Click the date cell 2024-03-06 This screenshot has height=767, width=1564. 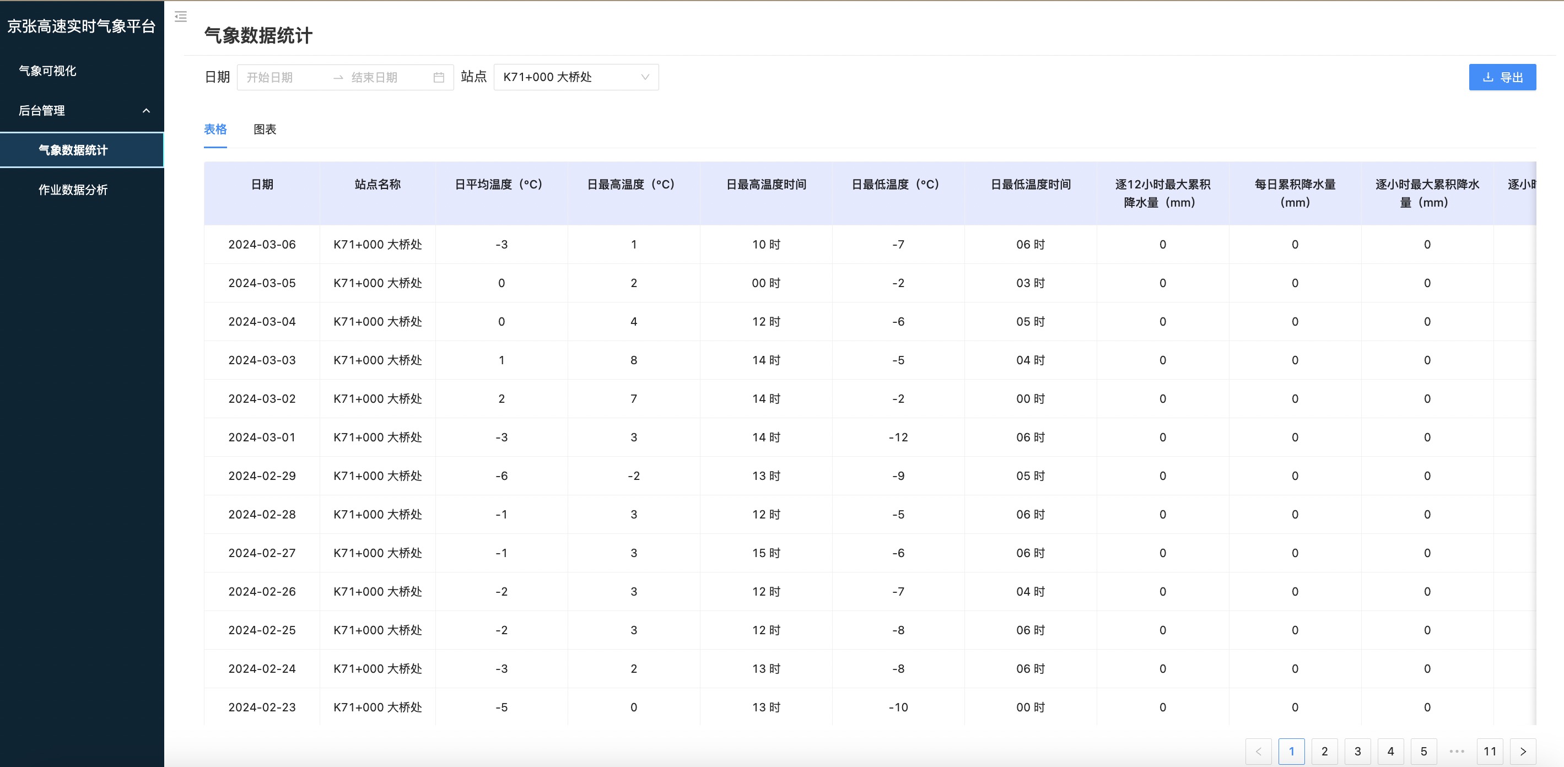tap(262, 244)
